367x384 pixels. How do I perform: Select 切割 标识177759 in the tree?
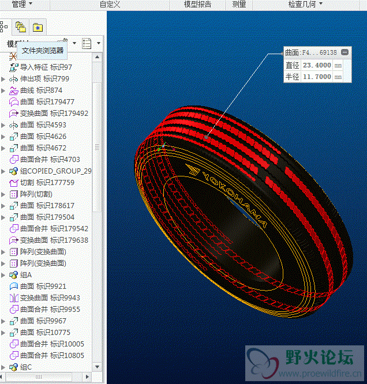[47, 183]
